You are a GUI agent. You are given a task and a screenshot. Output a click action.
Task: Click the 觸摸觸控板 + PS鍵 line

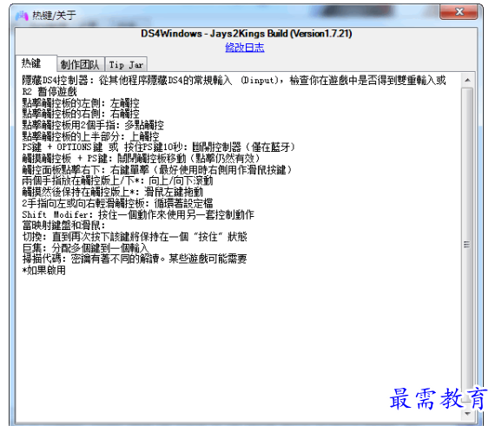(141, 158)
